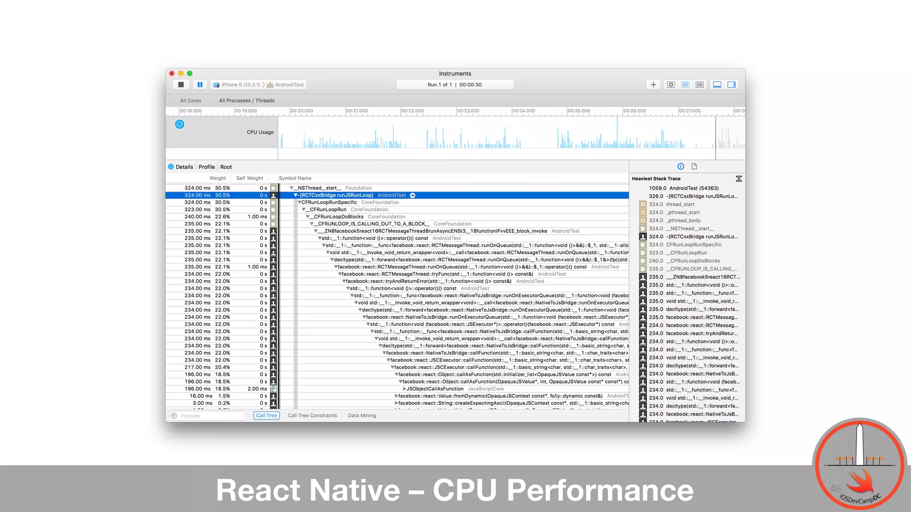Click the gear icon beside thread_start
This screenshot has height=512, width=911.
point(643,204)
